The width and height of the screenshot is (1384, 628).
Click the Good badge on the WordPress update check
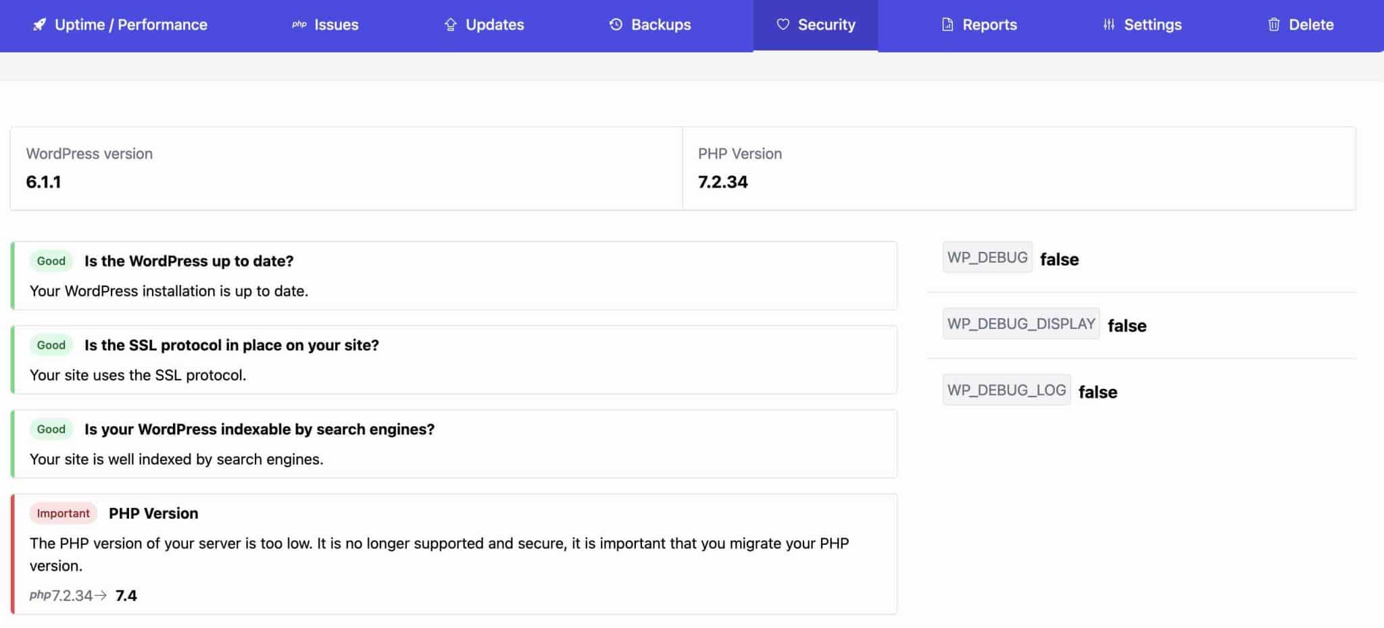(x=50, y=261)
